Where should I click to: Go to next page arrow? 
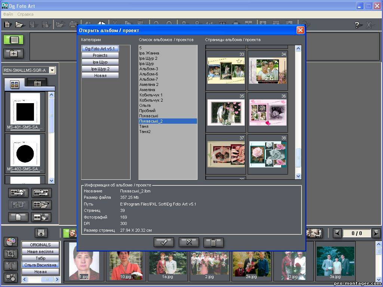(x=376, y=233)
